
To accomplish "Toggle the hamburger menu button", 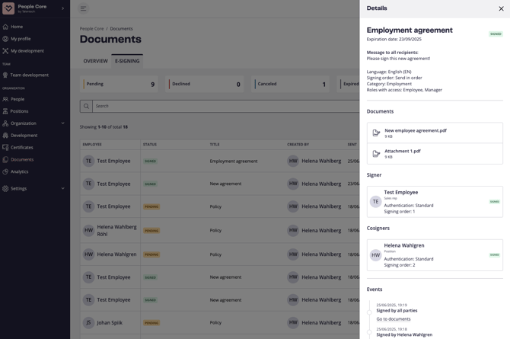I will point(84,8).
